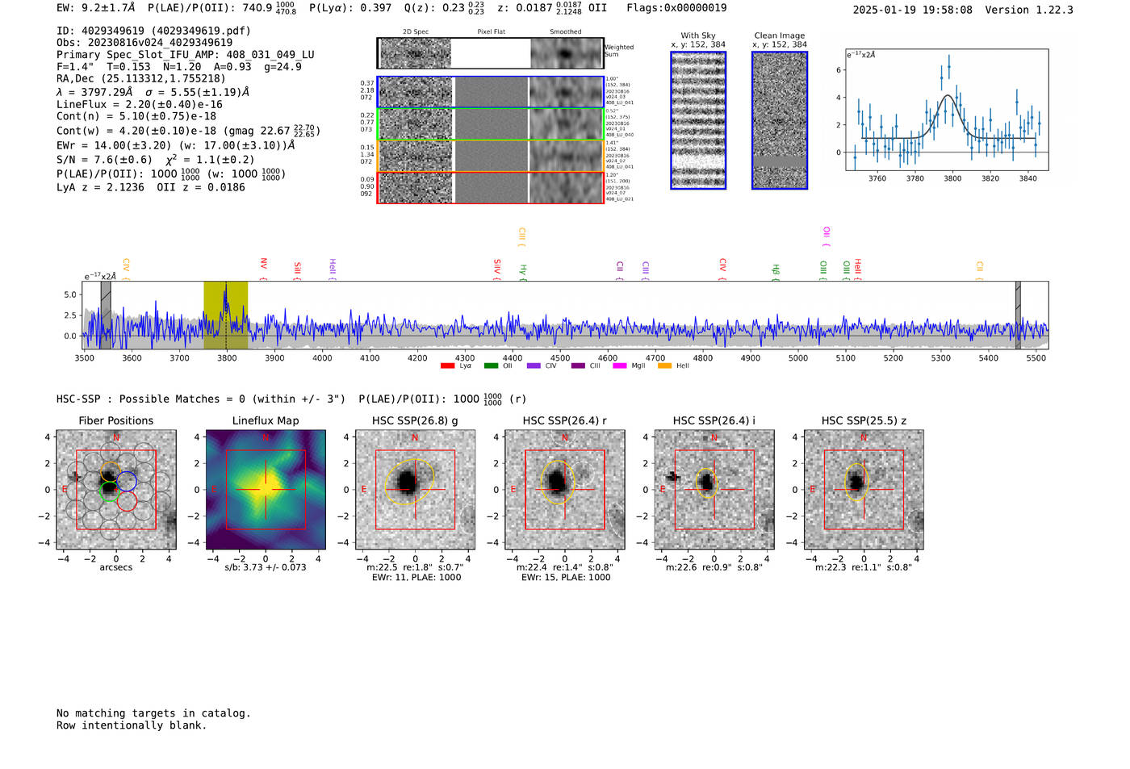The height and width of the screenshot is (769, 1130).
Task: Select the blue-bordered 2D spectrum fiber row
Action: point(491,92)
